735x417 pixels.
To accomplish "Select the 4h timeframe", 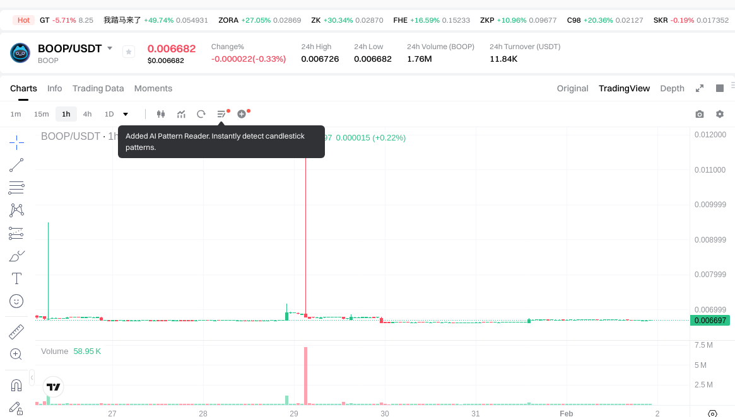I will 87,114.
